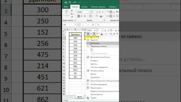Click Вставить примечание menu entry

[103, 84]
